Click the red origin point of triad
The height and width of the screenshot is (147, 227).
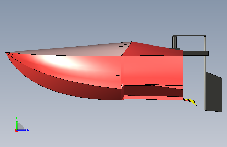pyautogui.click(x=16, y=131)
